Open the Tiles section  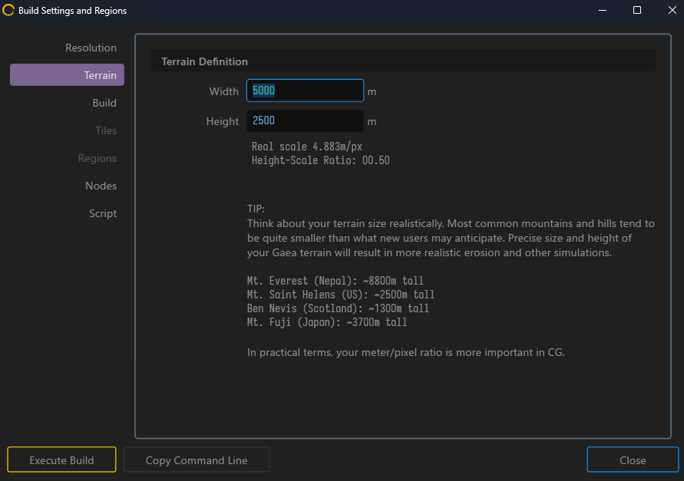point(106,130)
